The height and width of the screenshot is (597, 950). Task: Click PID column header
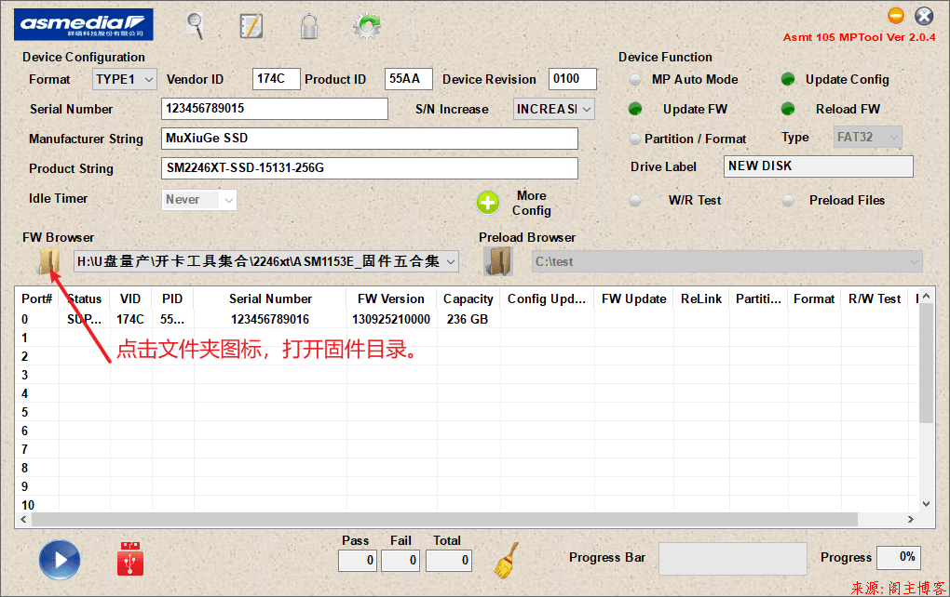click(172, 298)
